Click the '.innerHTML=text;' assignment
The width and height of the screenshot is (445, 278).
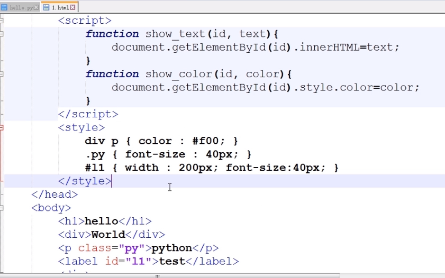pyautogui.click(x=346, y=47)
